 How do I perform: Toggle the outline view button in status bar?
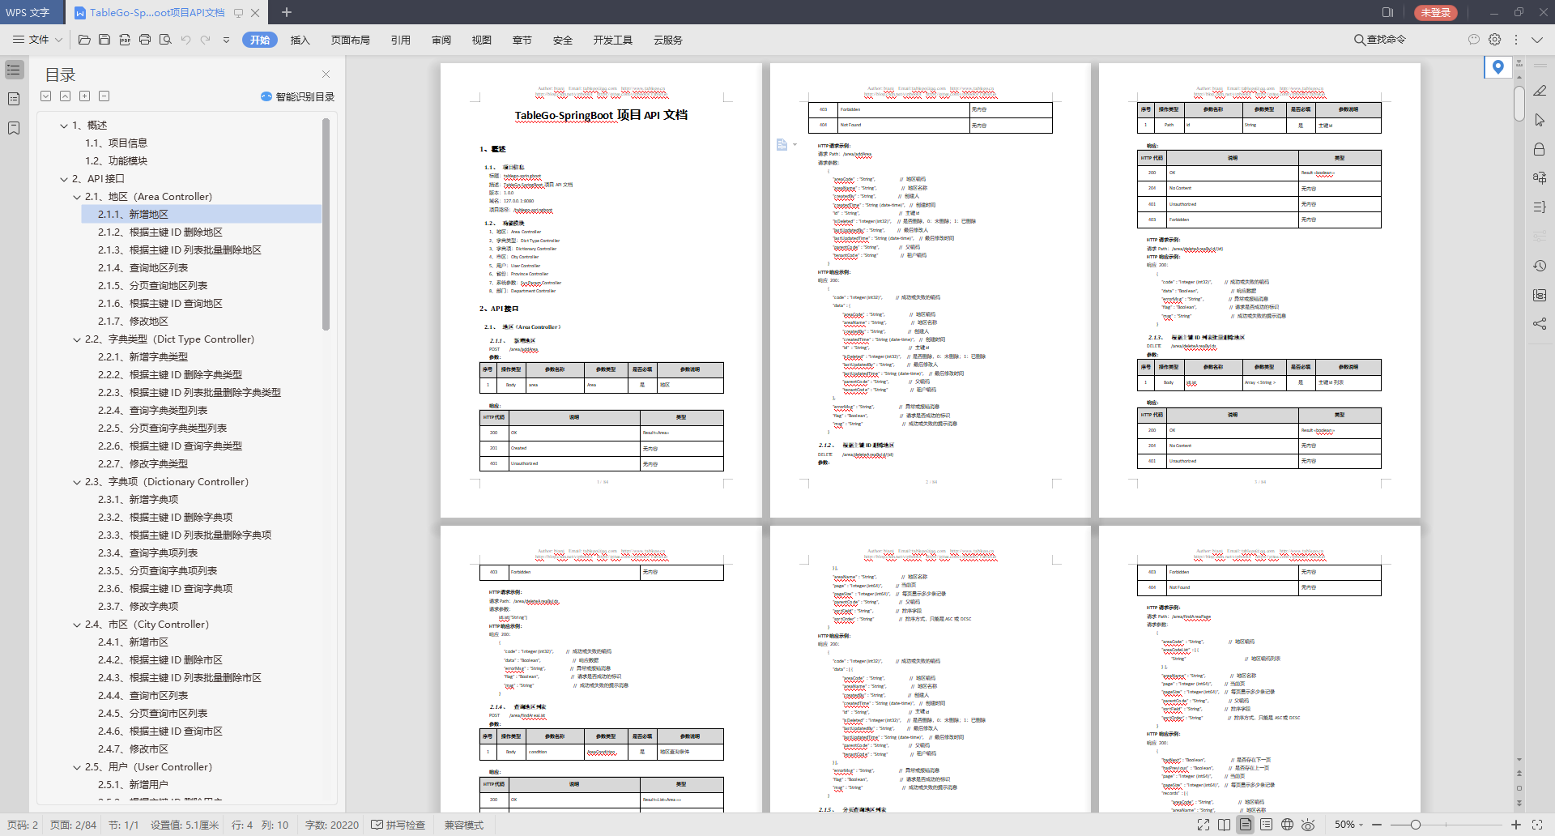(1266, 825)
